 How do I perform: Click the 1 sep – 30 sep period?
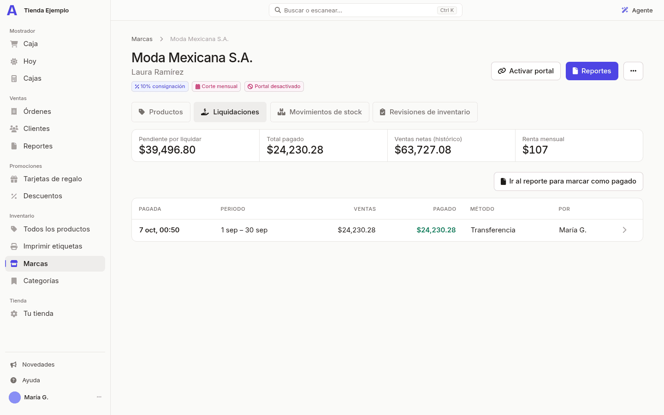(x=244, y=230)
